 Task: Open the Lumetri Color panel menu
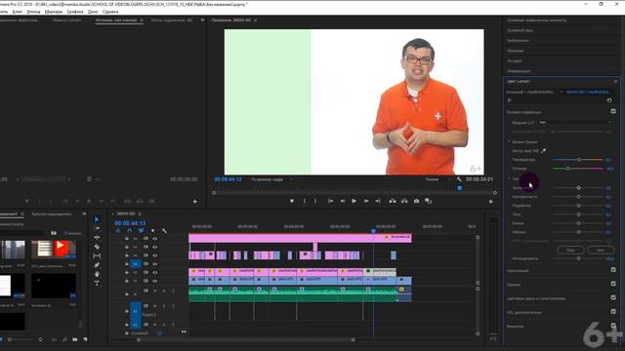(615, 81)
